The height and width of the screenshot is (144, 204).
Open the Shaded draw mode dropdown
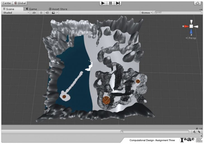coord(16,13)
